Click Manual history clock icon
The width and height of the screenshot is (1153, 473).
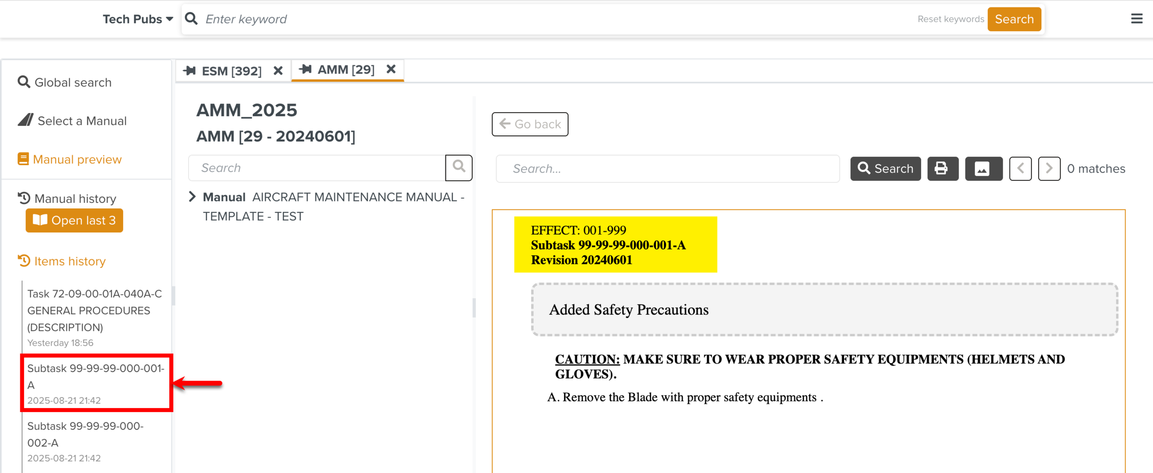pos(24,198)
